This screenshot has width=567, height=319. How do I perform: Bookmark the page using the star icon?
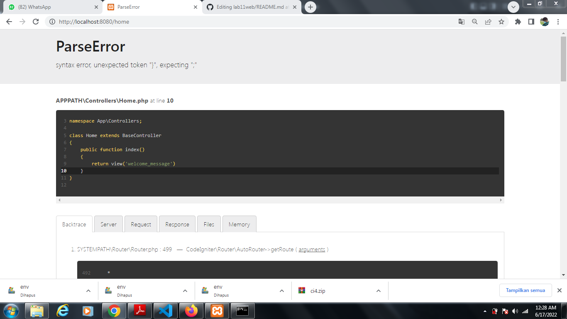pos(502,21)
